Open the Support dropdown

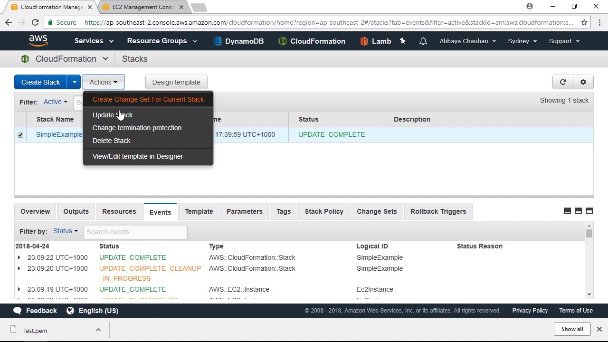click(564, 41)
